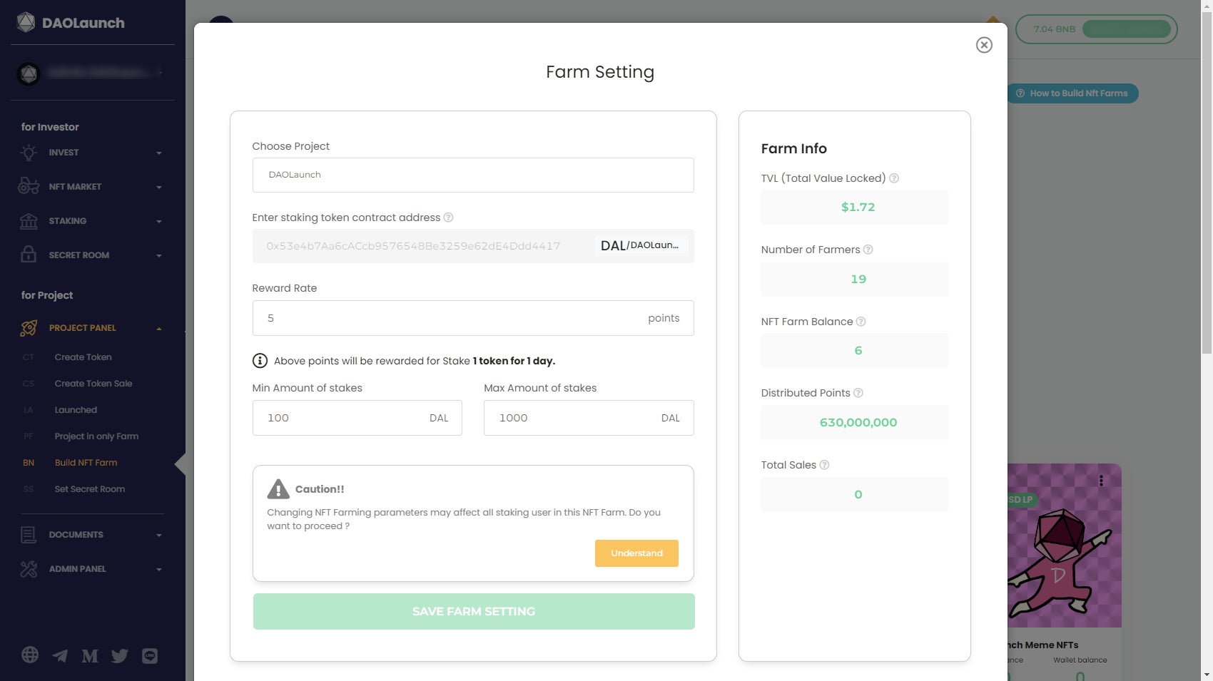Expand the INVEST menu
This screenshot has width=1213, height=681.
[x=91, y=153]
